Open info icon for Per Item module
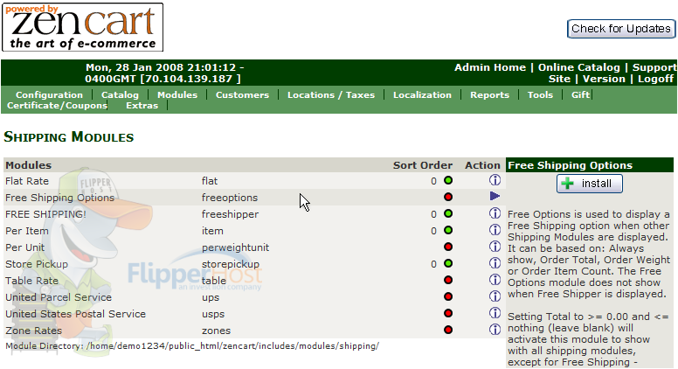 click(x=495, y=230)
